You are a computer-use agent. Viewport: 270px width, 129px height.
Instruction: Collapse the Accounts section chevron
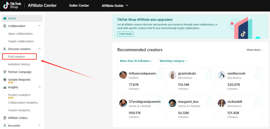[x=39, y=125]
